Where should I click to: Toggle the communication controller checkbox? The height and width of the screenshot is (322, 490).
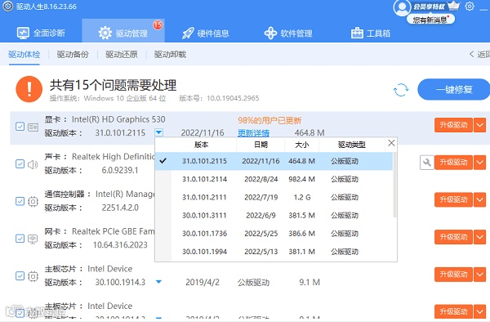click(20, 201)
